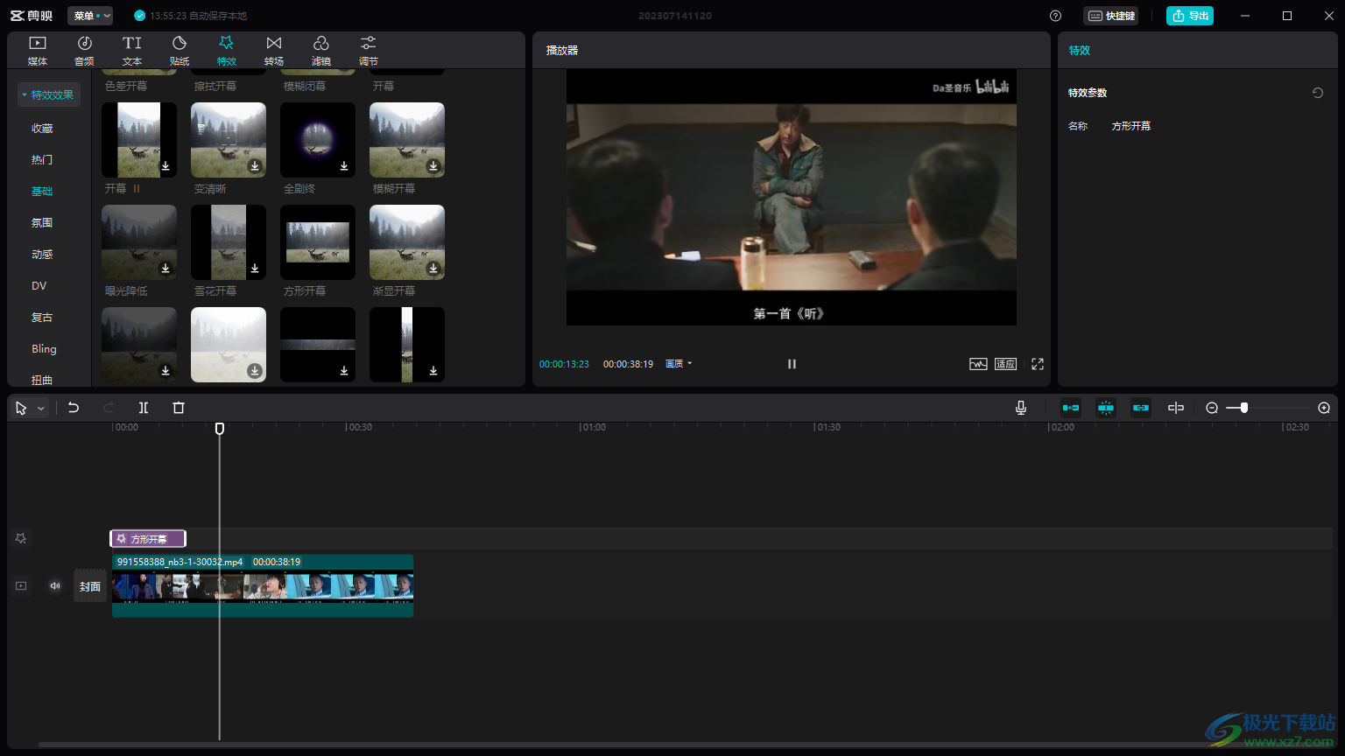The image size is (1345, 756).
Task: Select the 开幕 II effect thumbnail
Action: pos(139,140)
